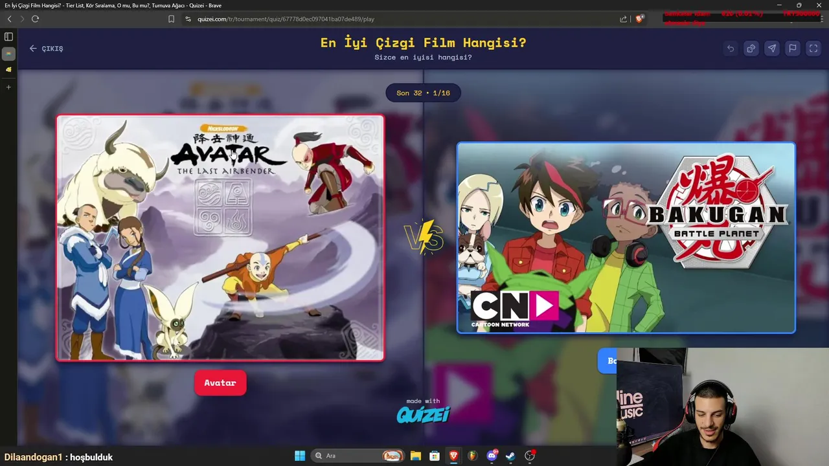Screen dimensions: 829x466
Task: Open OBS Studio from the taskbar
Action: (x=530, y=456)
